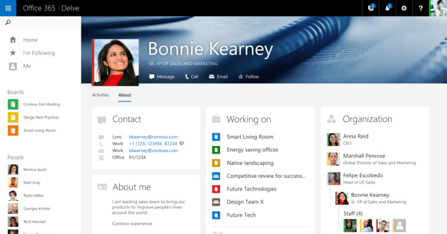The image size is (447, 234).
Task: Click the star icon beside I'm Following
Action: (x=13, y=53)
